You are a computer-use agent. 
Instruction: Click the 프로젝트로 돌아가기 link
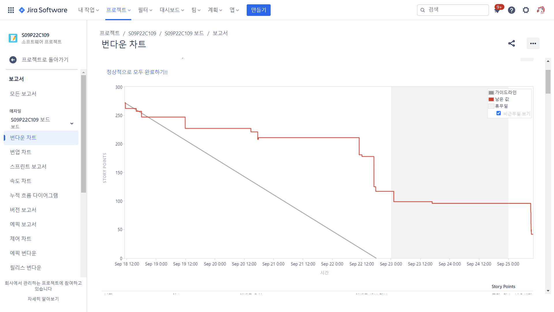click(45, 60)
